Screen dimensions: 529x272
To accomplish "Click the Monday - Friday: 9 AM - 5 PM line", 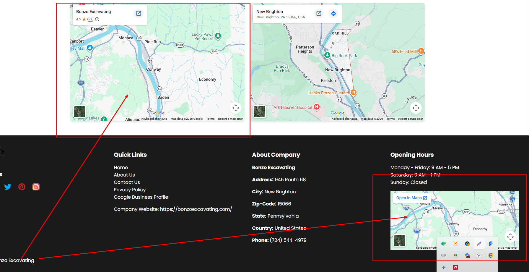I will [425, 167].
